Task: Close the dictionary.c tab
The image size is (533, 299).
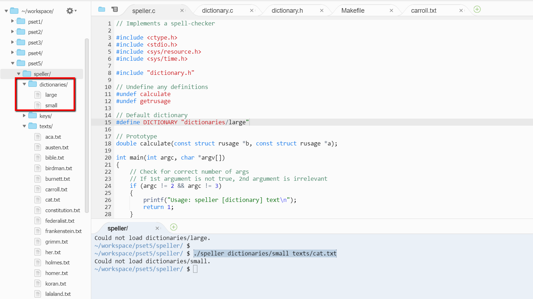Action: pyautogui.click(x=252, y=11)
